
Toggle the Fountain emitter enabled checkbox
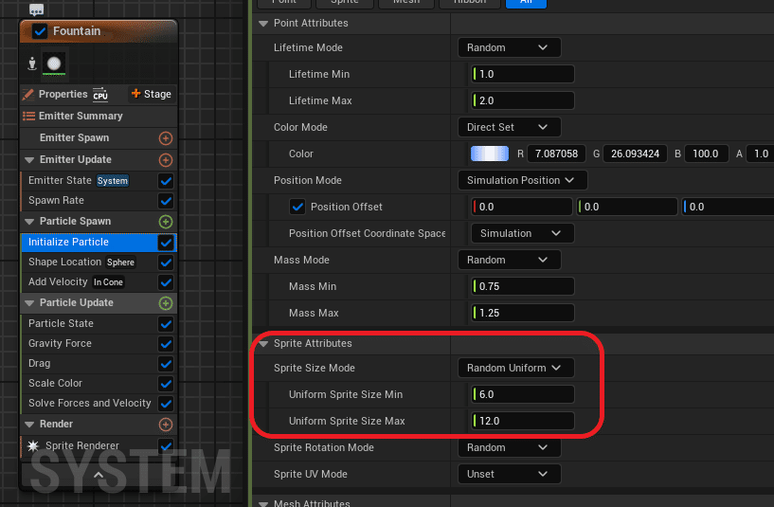point(40,31)
